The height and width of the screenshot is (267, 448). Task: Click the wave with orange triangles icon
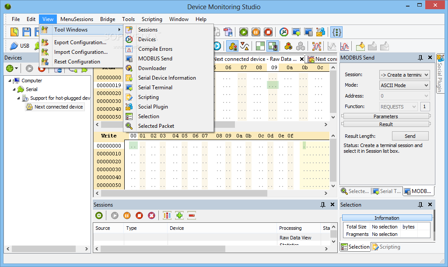(x=245, y=46)
